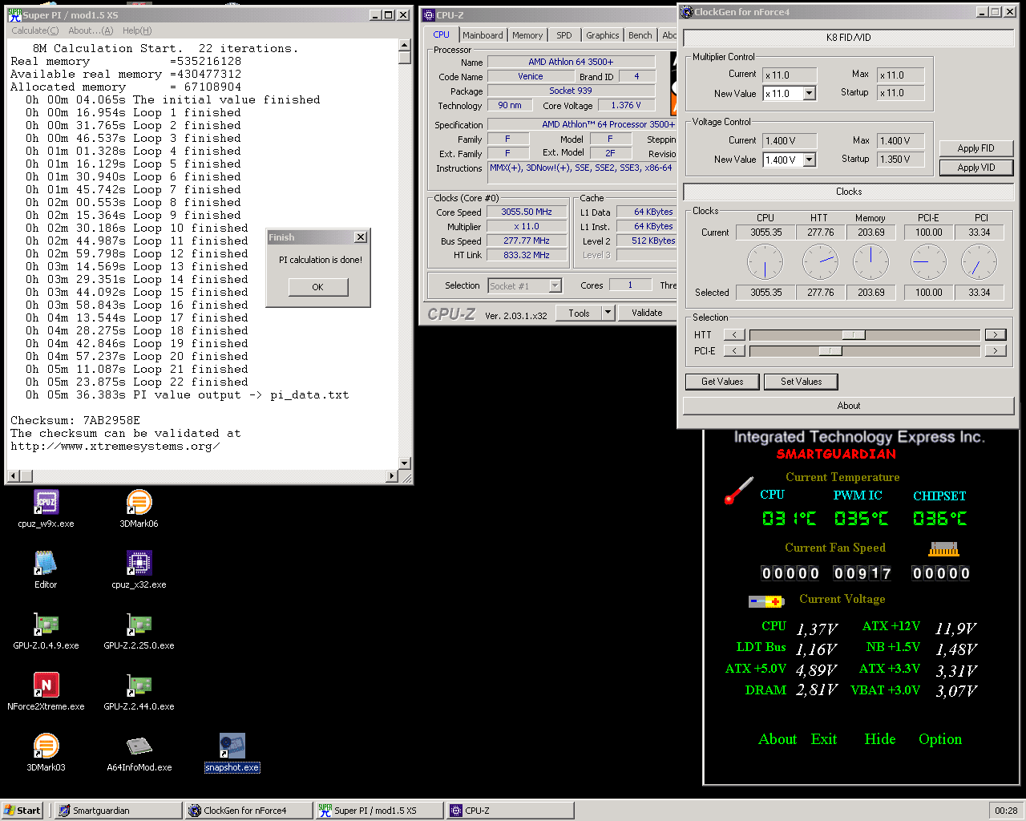Click the PCI-E slider thumb in ClockGen

(830, 350)
